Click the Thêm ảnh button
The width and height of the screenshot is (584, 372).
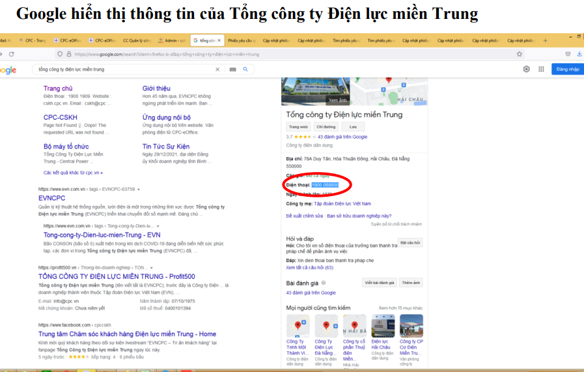click(x=411, y=283)
